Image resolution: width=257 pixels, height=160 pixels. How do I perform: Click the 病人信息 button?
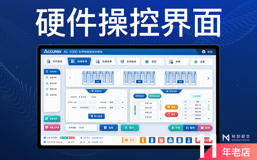[x=96, y=116]
